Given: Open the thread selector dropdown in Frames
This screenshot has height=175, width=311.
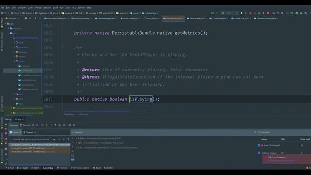Looking at the screenshot, I should pyautogui.click(x=54, y=140).
